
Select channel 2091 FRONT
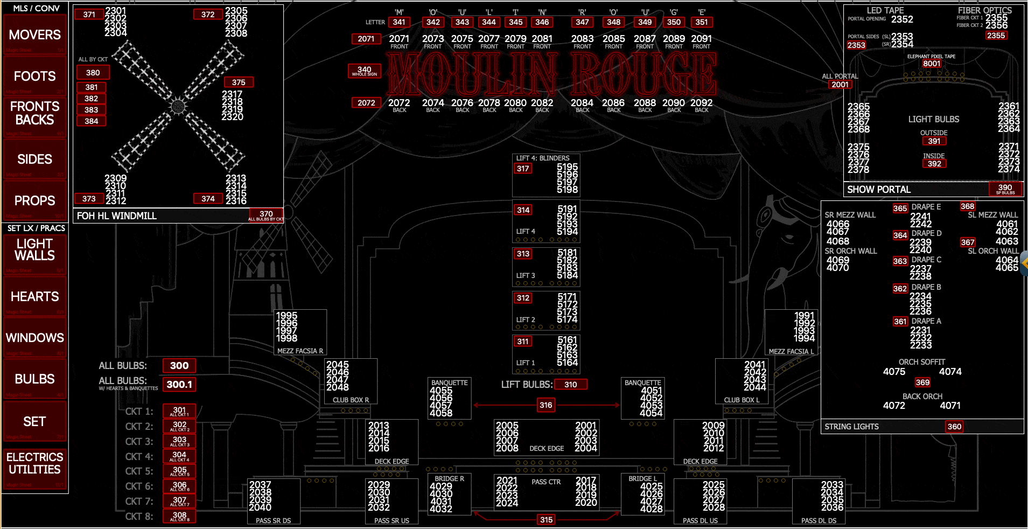tap(701, 39)
